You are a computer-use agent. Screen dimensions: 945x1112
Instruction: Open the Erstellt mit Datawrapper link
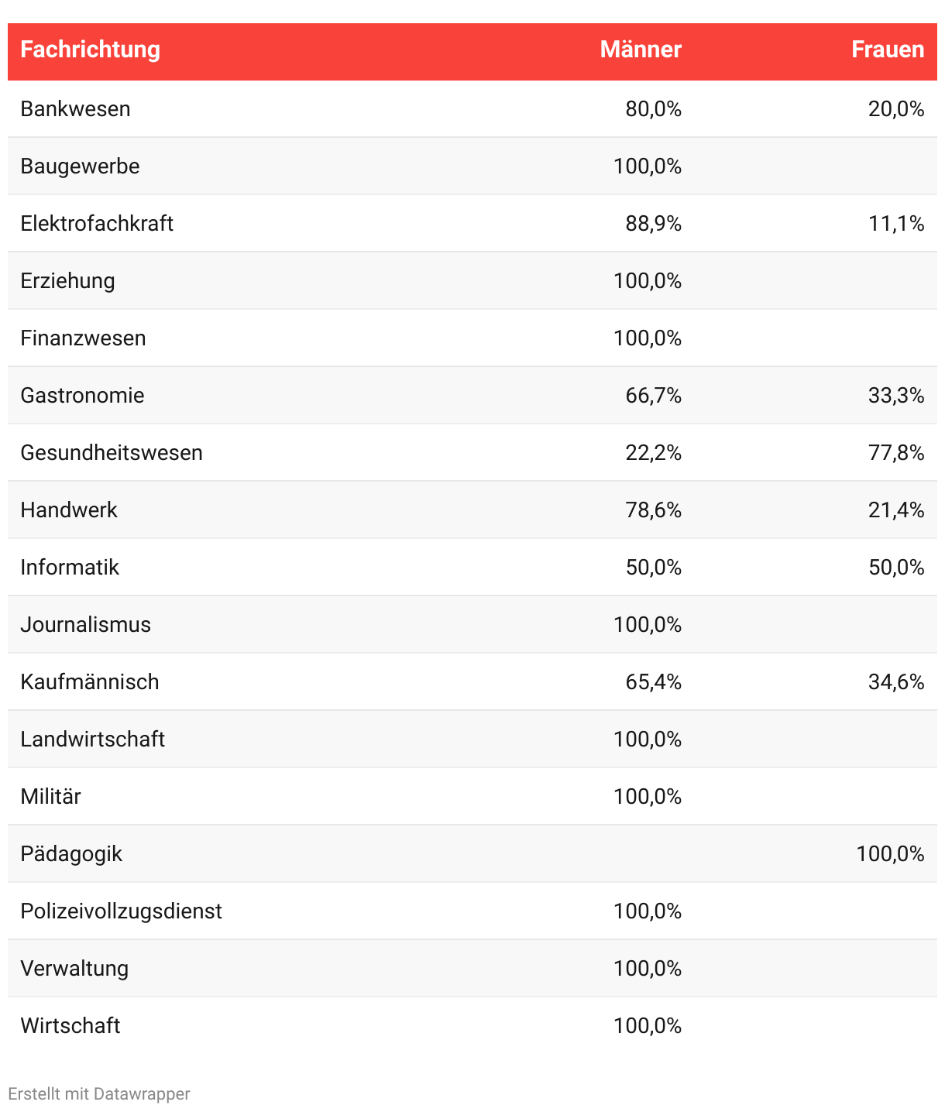pos(99,1093)
